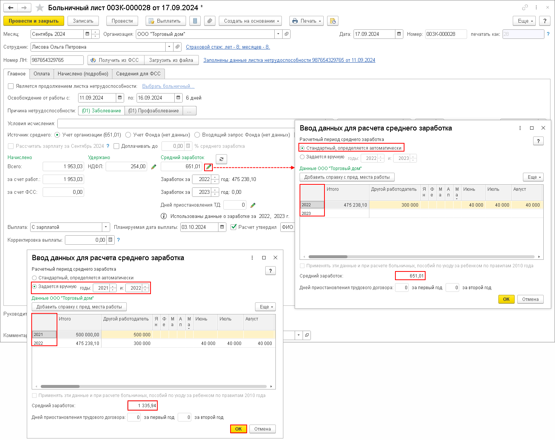Click the horizontal scrollbar in lower earnings table
The image size is (555, 440).
[154, 386]
